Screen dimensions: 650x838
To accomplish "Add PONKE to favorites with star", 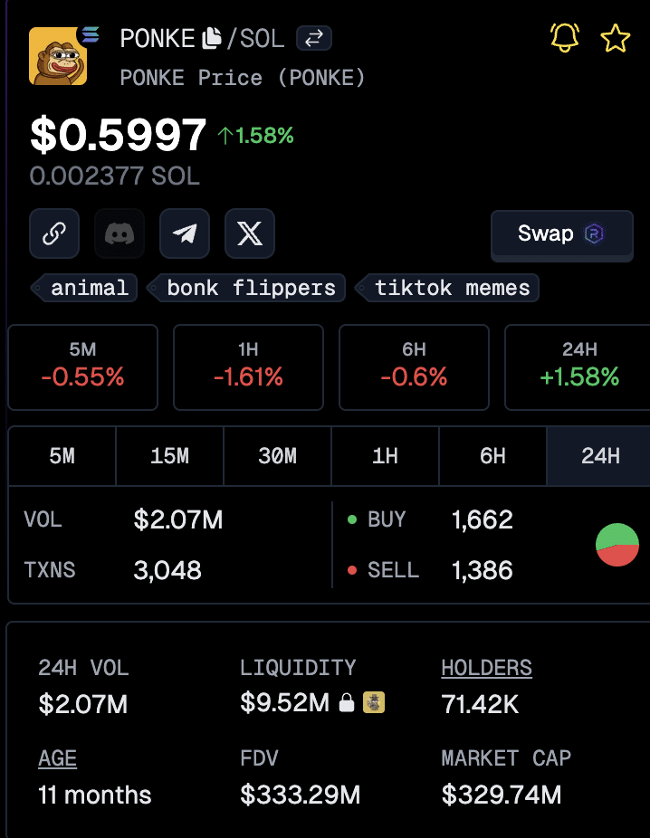I will pyautogui.click(x=616, y=38).
